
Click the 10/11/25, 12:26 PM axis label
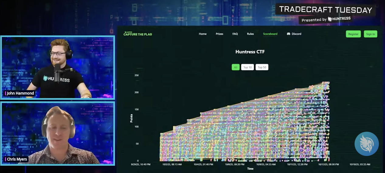(297, 164)
